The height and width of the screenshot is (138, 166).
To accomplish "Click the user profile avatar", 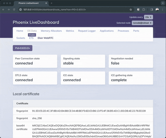I will tap(157, 9).
